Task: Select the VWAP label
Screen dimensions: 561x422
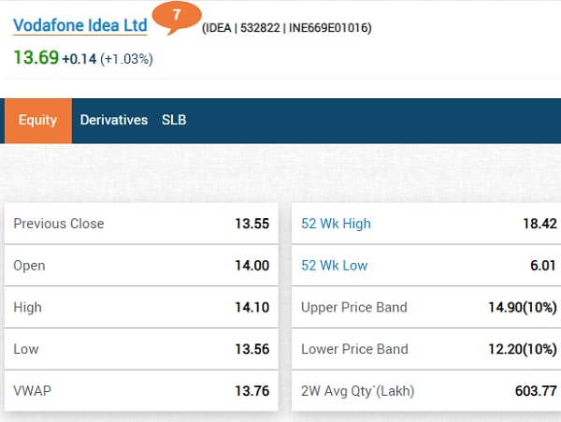Action: click(x=32, y=390)
